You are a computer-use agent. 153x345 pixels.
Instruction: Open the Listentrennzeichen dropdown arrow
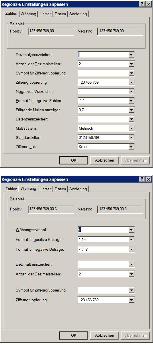(x=131, y=119)
